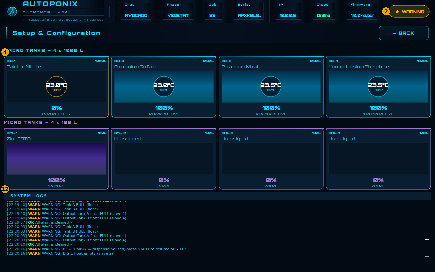Click the BIG-1 0/1000L EMPTY status

pos(56,114)
